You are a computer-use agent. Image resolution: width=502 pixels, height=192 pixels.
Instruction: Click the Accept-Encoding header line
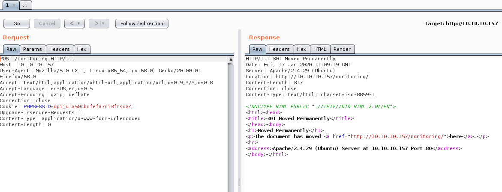click(x=45, y=95)
